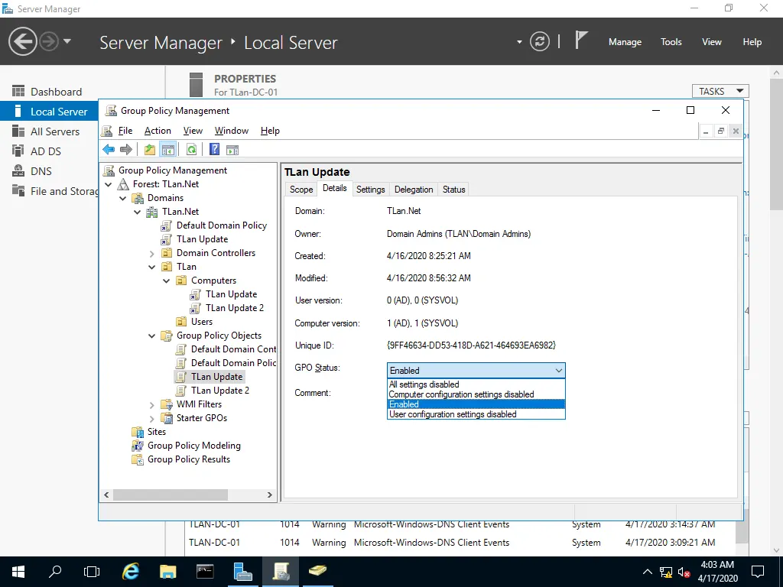Select Group Policy Results node
The image size is (783, 587).
pyautogui.click(x=189, y=459)
